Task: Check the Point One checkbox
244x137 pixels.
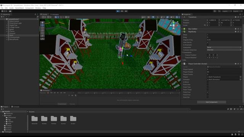Action: point(207,84)
